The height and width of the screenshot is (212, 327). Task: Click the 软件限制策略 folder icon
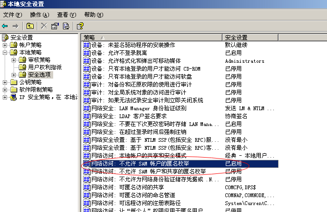(14, 90)
